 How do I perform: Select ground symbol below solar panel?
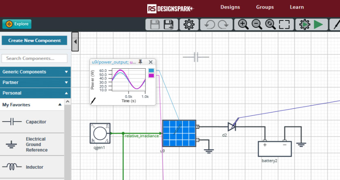(x=209, y=151)
